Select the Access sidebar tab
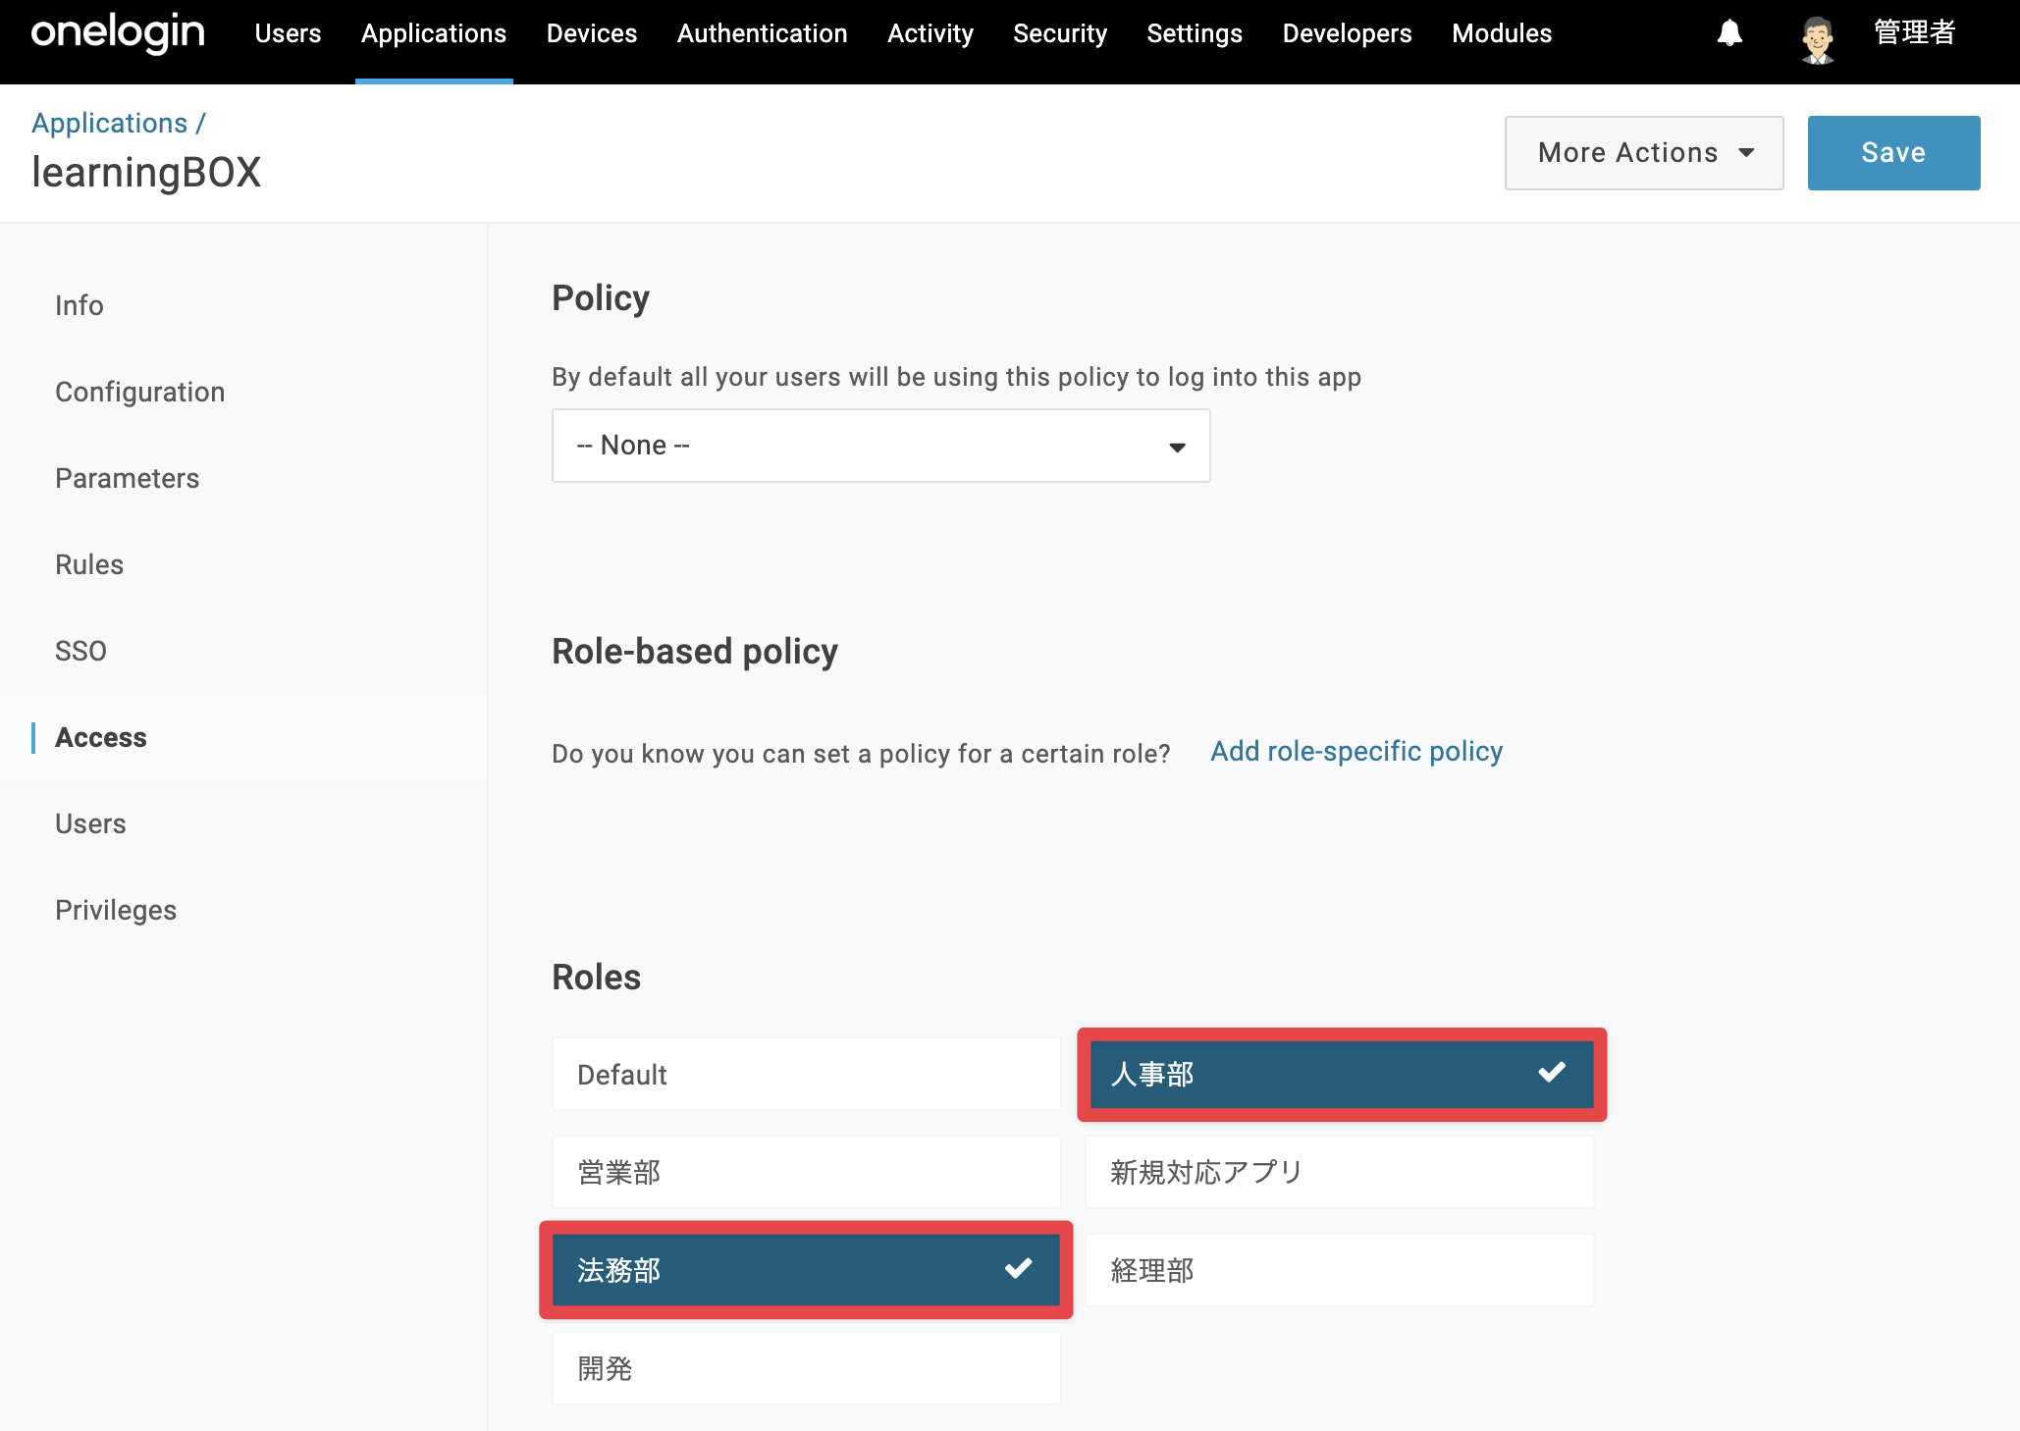This screenshot has height=1431, width=2020. click(101, 737)
